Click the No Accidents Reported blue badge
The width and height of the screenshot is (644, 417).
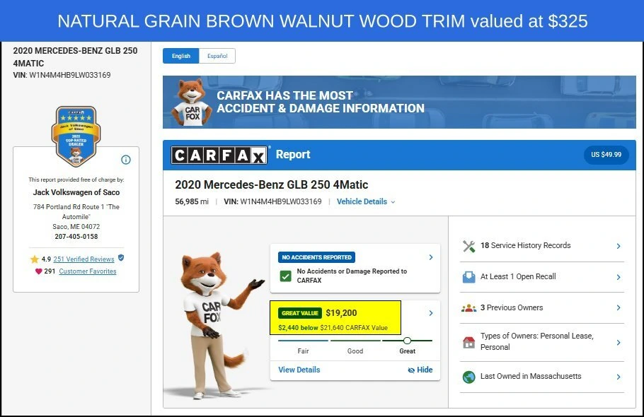pos(316,257)
